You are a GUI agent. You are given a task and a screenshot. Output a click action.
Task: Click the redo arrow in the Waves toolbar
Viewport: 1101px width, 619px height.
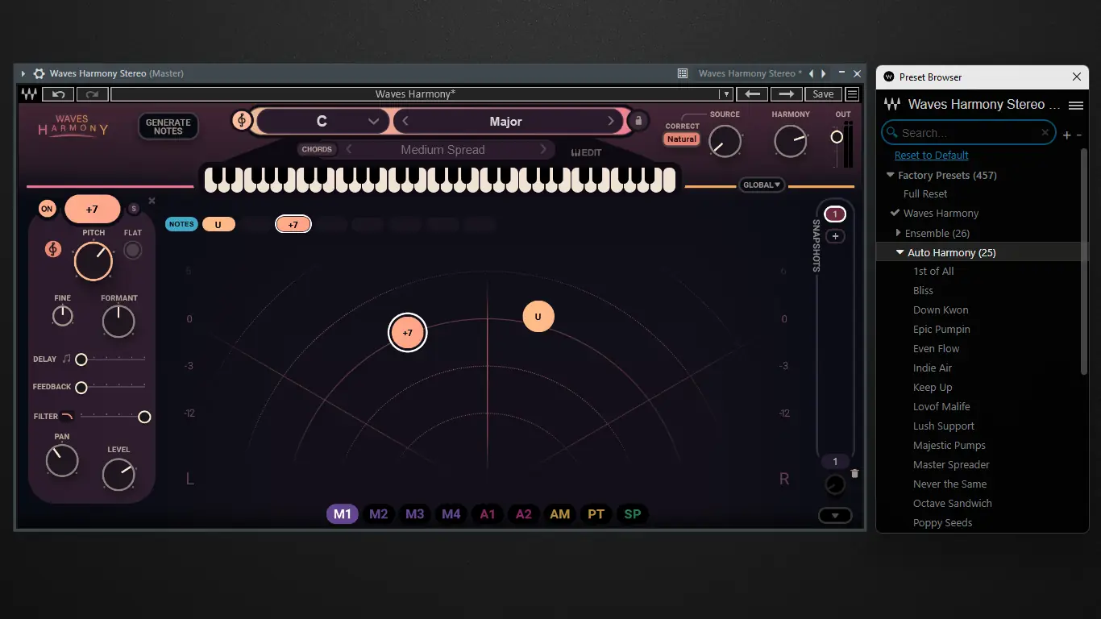point(93,94)
